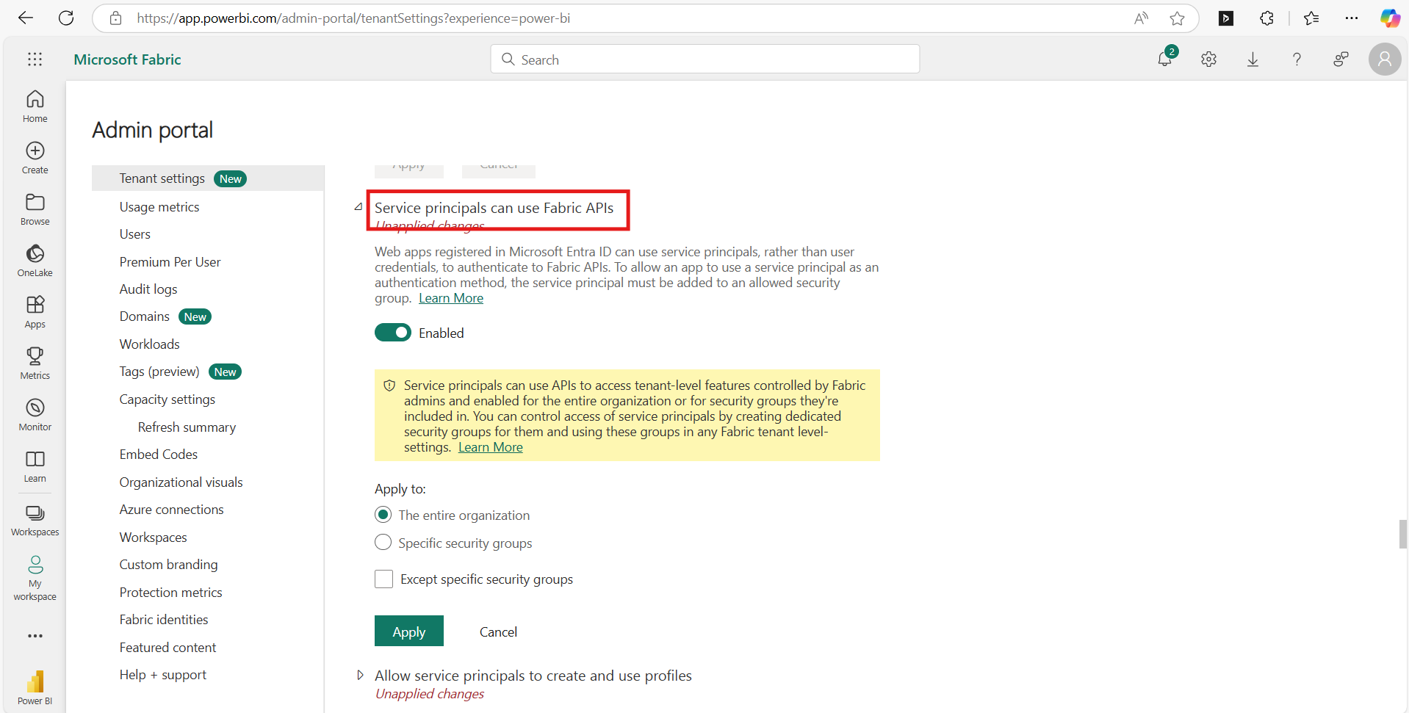Select Audit logs in admin menu
The width and height of the screenshot is (1409, 713).
(x=148, y=289)
